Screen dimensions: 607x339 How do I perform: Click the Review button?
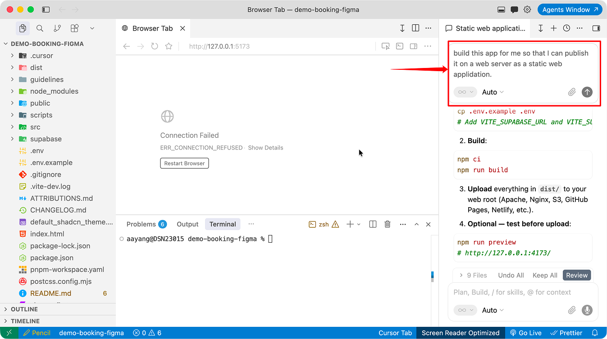point(577,276)
